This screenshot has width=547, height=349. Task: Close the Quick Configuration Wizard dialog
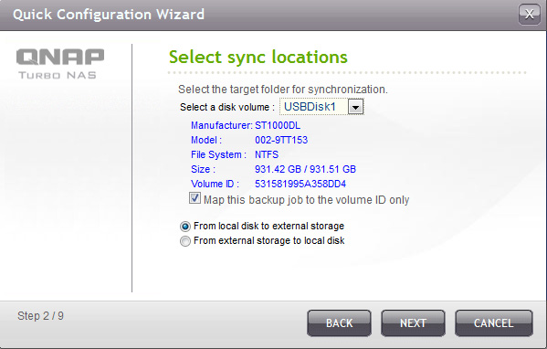tap(530, 15)
